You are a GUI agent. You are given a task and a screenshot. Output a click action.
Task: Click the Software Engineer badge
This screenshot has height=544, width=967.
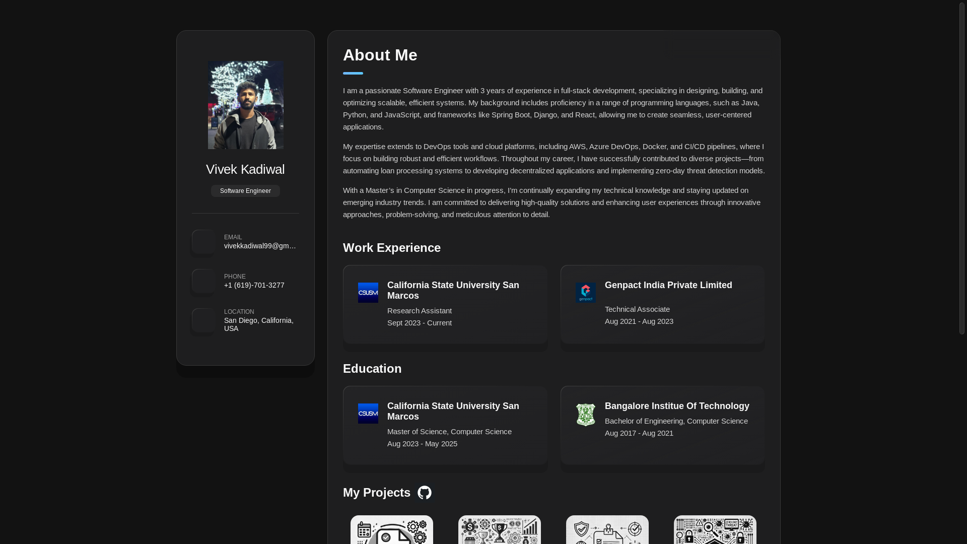tap(245, 191)
